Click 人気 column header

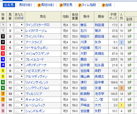point(122,17)
